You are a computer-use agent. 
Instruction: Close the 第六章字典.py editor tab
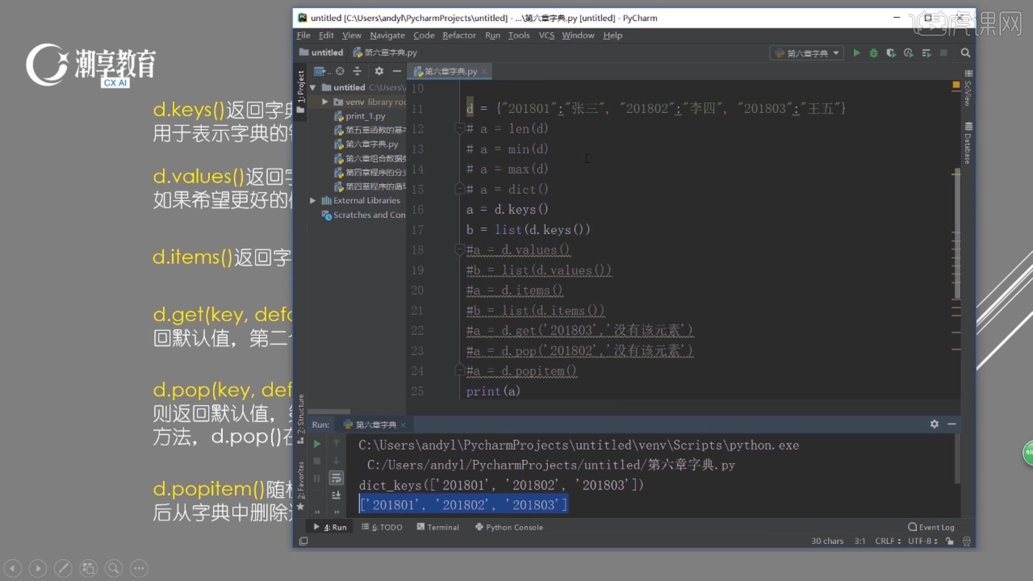click(484, 71)
